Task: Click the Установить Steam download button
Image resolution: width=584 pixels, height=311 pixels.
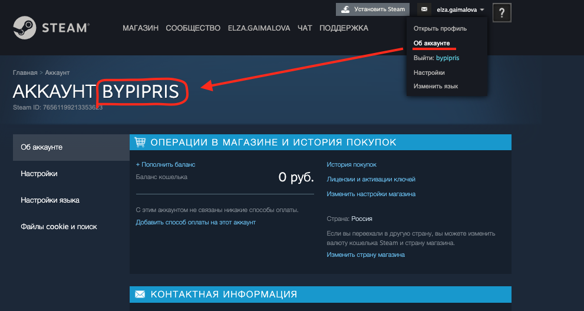Action: click(x=373, y=9)
